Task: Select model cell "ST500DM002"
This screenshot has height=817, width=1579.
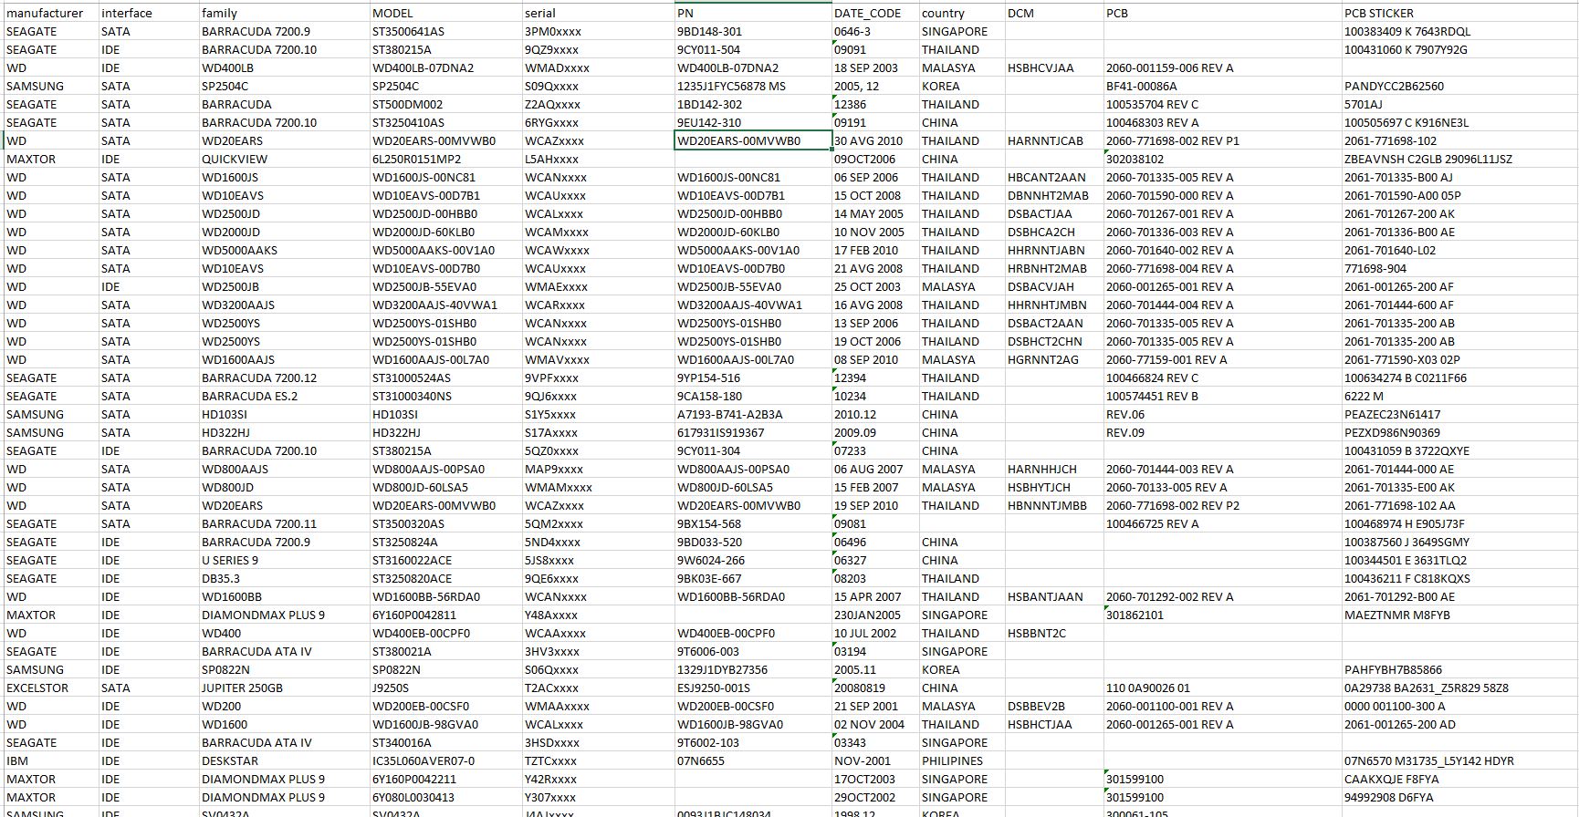Action: coord(446,104)
